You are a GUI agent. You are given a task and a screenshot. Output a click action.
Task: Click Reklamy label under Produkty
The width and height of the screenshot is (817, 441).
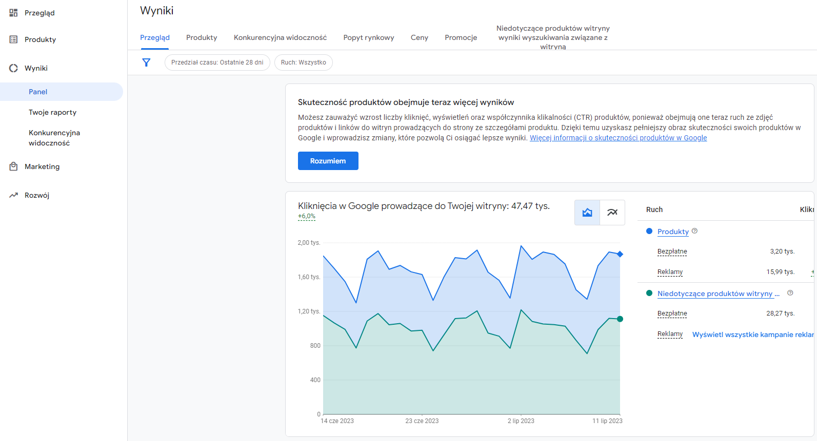[x=670, y=272]
